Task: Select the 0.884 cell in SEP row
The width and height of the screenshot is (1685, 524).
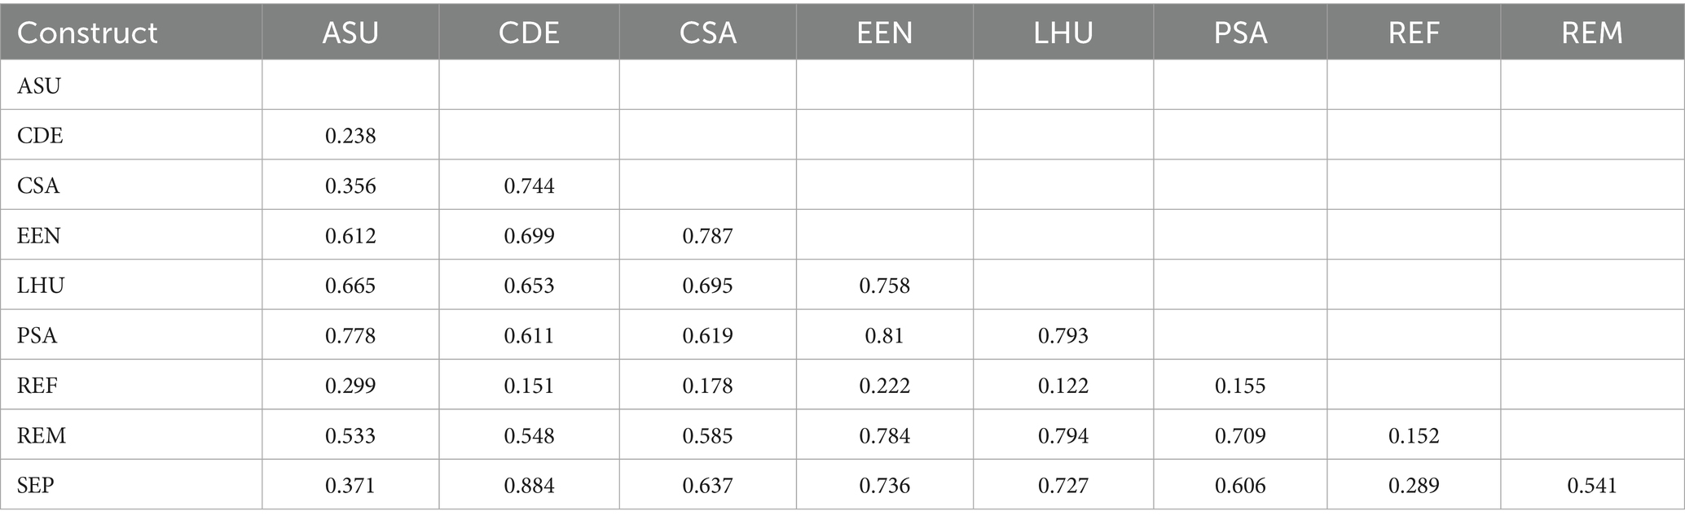Action: (x=529, y=486)
